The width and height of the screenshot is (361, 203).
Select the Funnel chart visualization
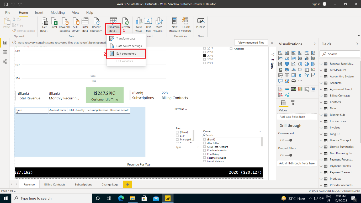tap(287, 64)
